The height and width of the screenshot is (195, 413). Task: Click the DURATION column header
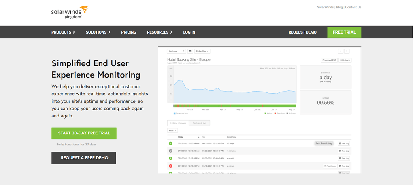pyautogui.click(x=232, y=137)
